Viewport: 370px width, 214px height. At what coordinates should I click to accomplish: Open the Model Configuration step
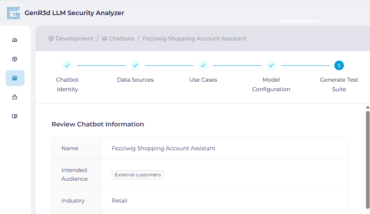(x=271, y=65)
